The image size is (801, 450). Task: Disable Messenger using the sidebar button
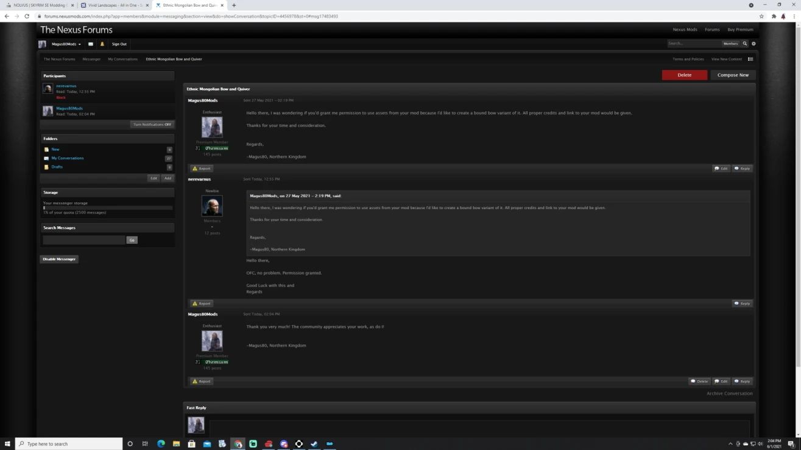pyautogui.click(x=59, y=259)
